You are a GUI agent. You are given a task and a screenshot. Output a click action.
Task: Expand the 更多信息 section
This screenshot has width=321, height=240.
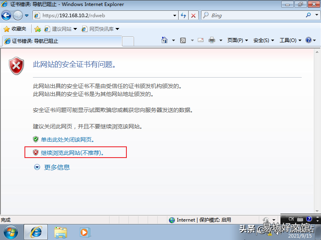click(52, 167)
